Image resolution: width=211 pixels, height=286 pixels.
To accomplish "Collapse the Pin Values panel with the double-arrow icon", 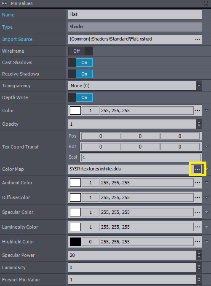I will tap(4, 3).
